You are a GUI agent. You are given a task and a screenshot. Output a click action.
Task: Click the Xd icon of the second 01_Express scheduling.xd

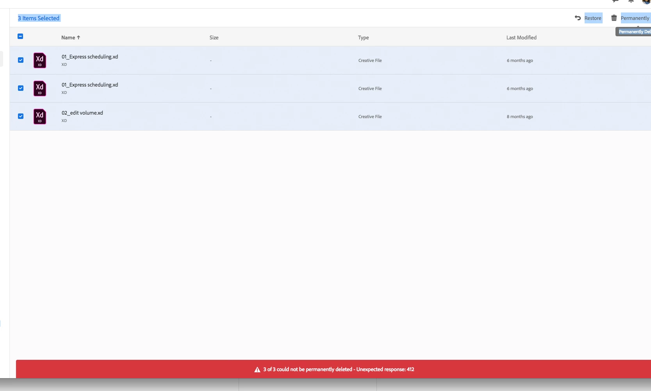pyautogui.click(x=40, y=88)
